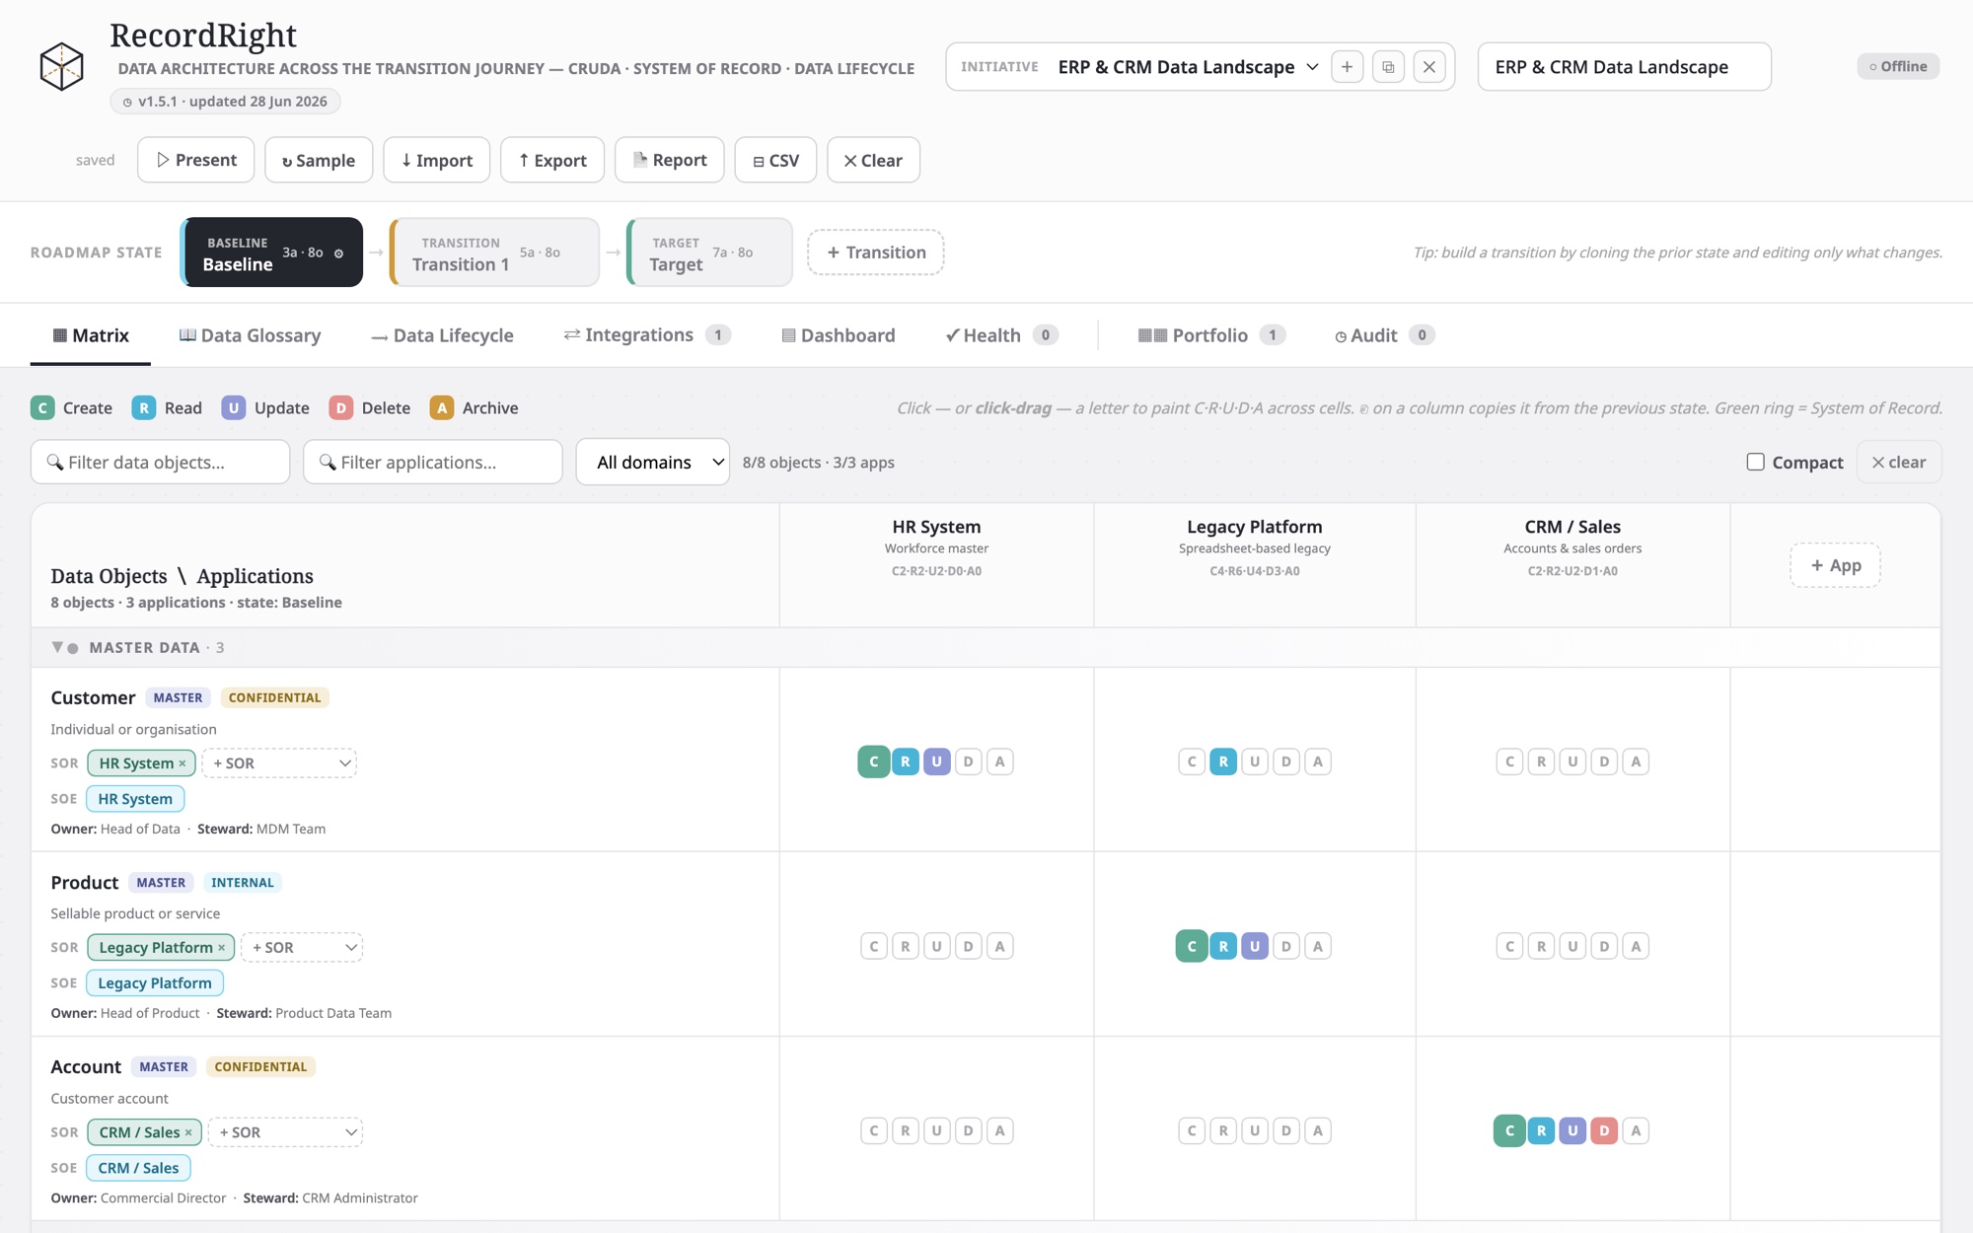This screenshot has width=1973, height=1233.
Task: Add a new initiative with plus icon
Action: (1347, 67)
